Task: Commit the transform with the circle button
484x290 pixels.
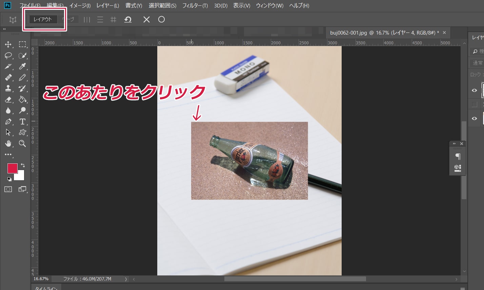Action: pos(161,19)
